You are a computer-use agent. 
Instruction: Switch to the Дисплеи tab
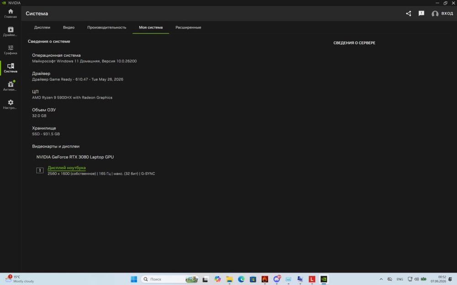(42, 27)
